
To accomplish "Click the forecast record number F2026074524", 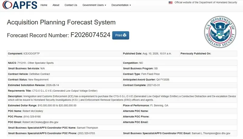I will [x=90, y=35].
